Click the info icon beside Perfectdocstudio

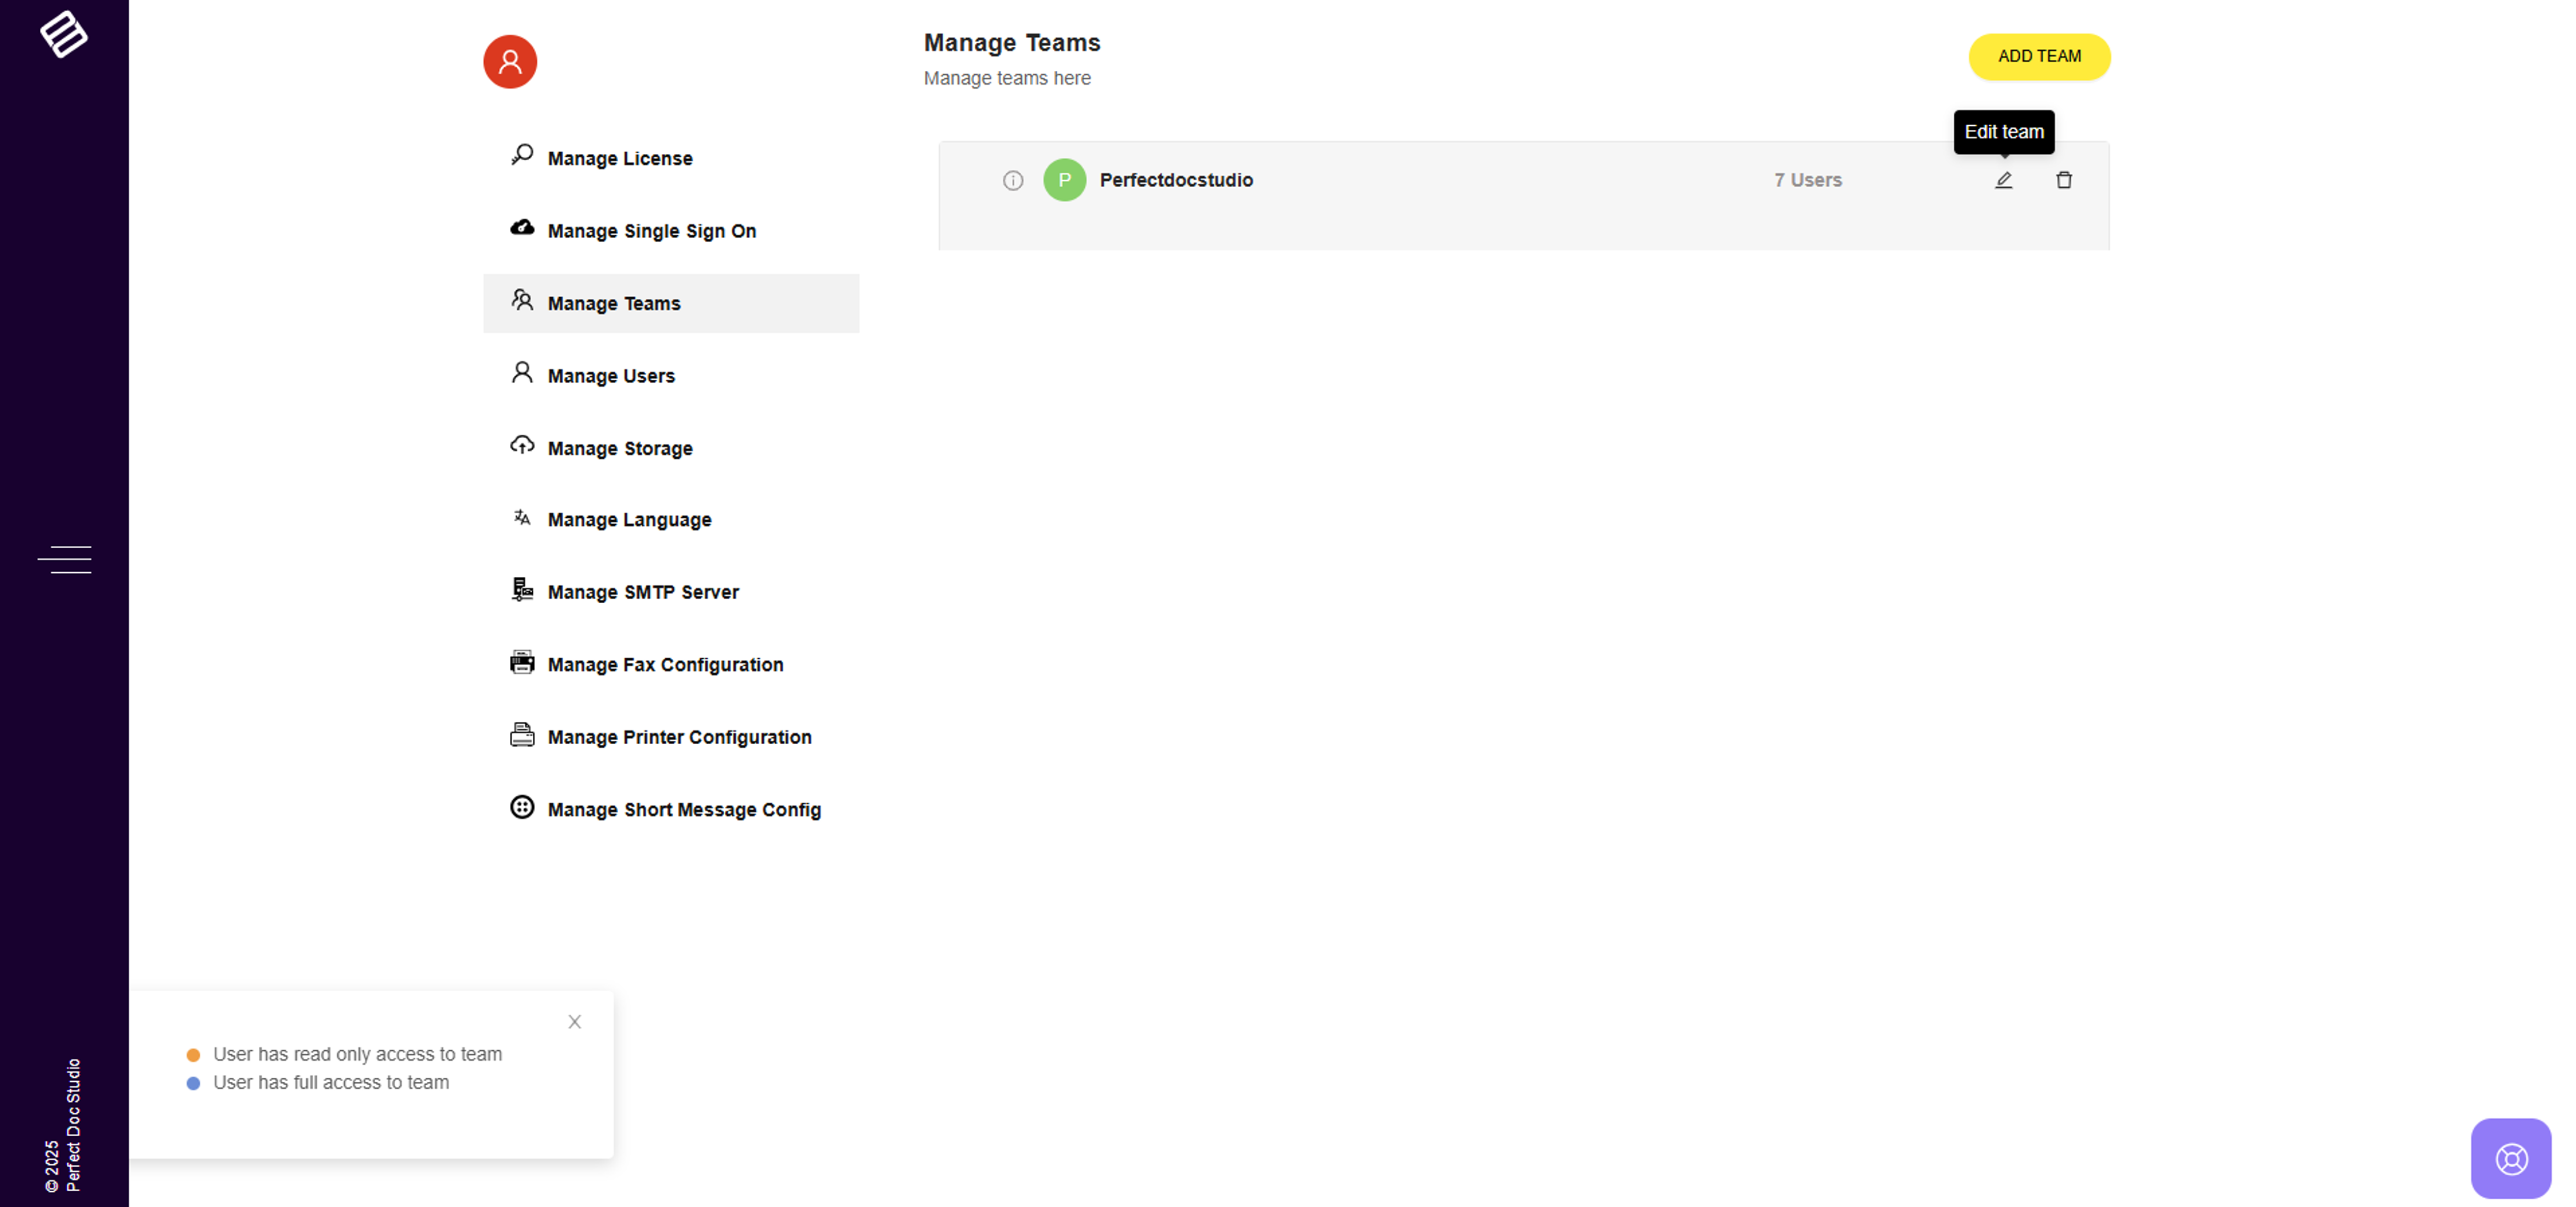(x=1012, y=180)
